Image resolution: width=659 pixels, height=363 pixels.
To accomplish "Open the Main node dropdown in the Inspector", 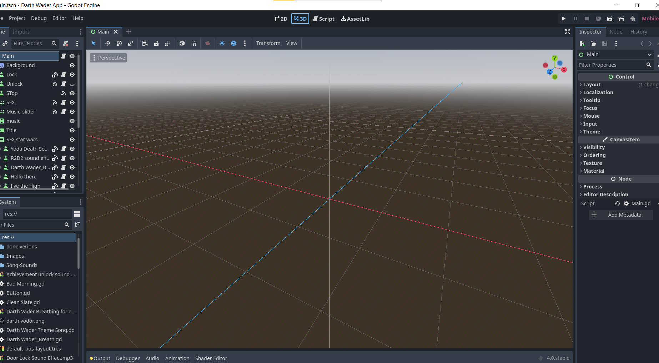I will (615, 54).
